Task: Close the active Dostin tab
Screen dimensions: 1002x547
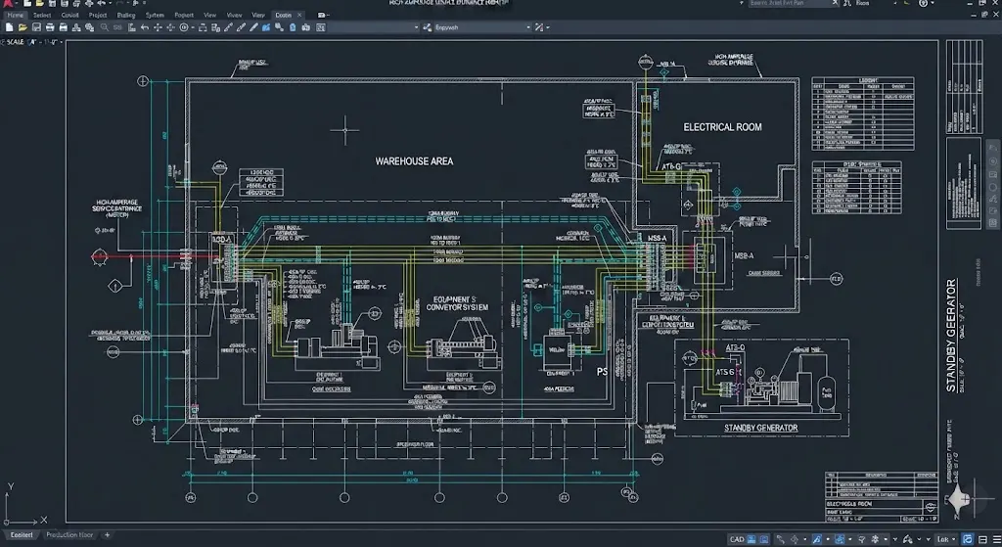Action: [299, 15]
